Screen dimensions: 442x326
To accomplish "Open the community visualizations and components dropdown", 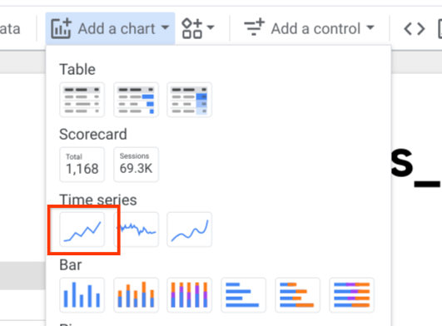I will [198, 28].
